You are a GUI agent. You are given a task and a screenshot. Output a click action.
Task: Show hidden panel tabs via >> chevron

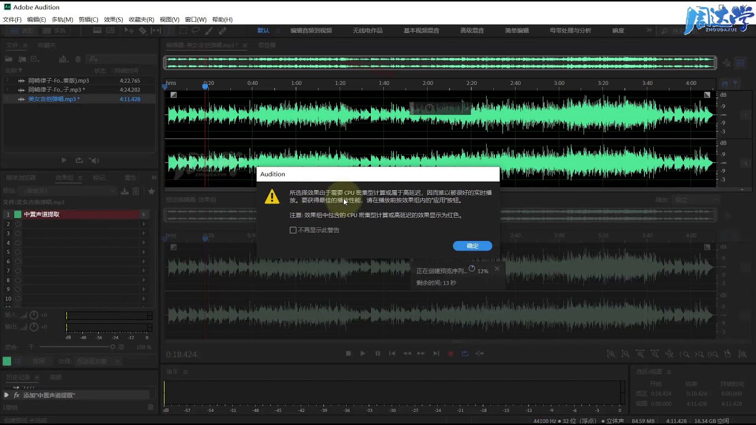[x=154, y=178]
